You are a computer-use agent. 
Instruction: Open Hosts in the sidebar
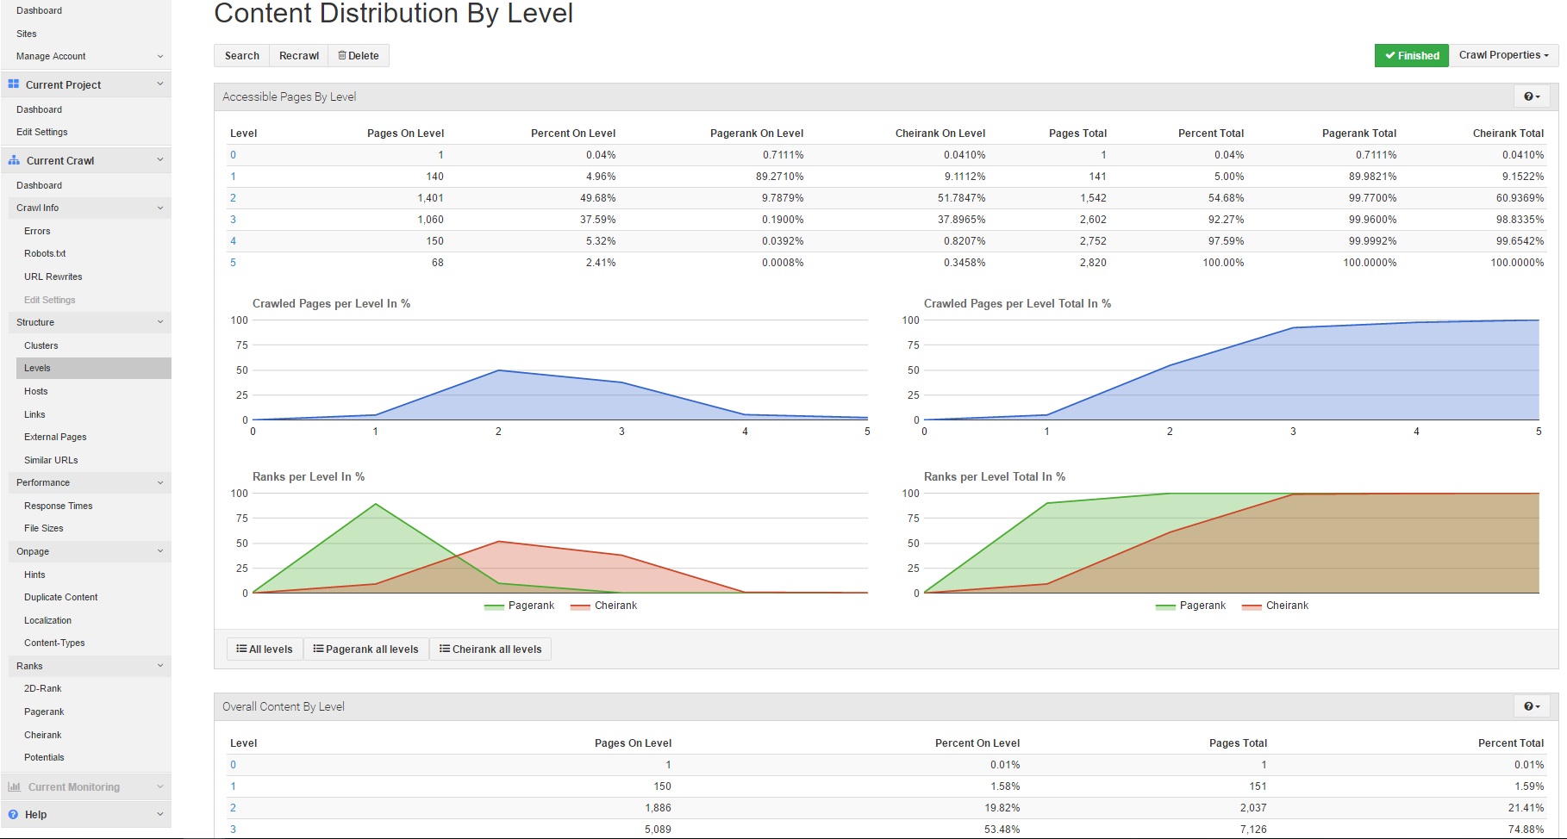(x=36, y=391)
